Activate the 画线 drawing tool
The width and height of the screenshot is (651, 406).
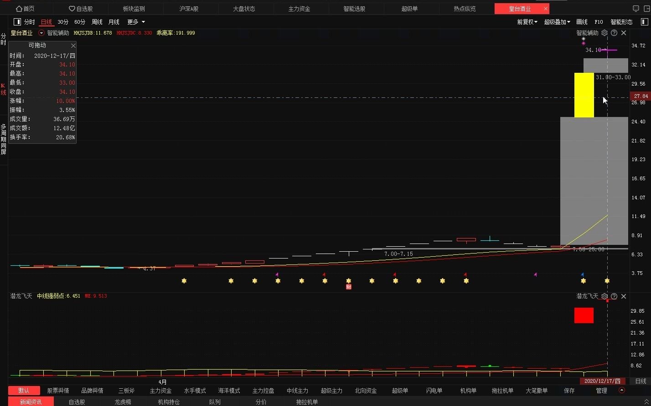[582, 22]
